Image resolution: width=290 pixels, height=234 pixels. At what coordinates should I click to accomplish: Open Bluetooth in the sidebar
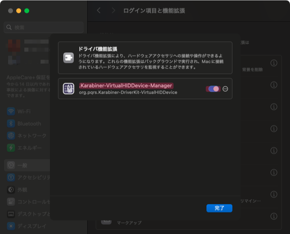[27, 124]
